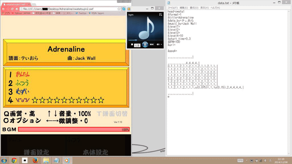The image size is (292, 164).
Task: Click the Notepad window icon in title bar
Action: [x=169, y=3]
